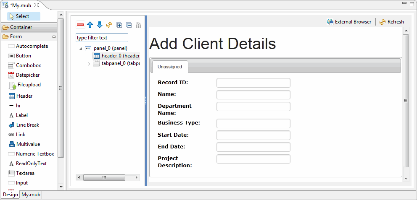
Task: Collapse all tree nodes with the minus icon
Action: click(x=129, y=25)
